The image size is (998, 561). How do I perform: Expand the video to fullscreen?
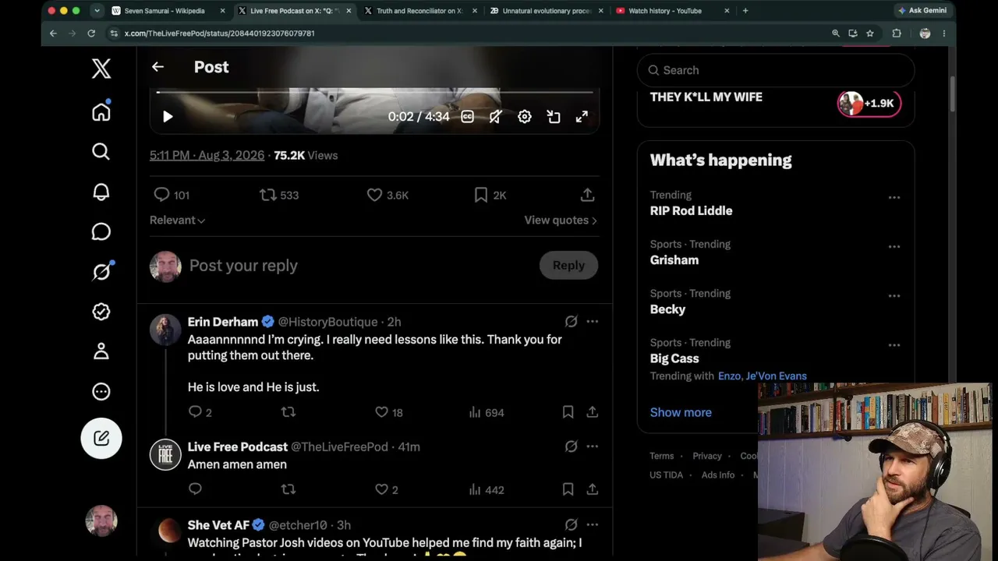coord(582,117)
